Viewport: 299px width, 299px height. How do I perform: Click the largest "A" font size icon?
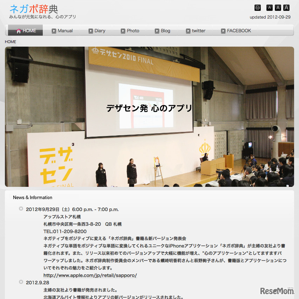tap(286, 7)
